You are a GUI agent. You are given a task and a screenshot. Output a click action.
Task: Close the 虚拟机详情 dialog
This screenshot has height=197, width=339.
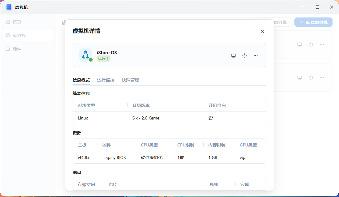(x=262, y=31)
